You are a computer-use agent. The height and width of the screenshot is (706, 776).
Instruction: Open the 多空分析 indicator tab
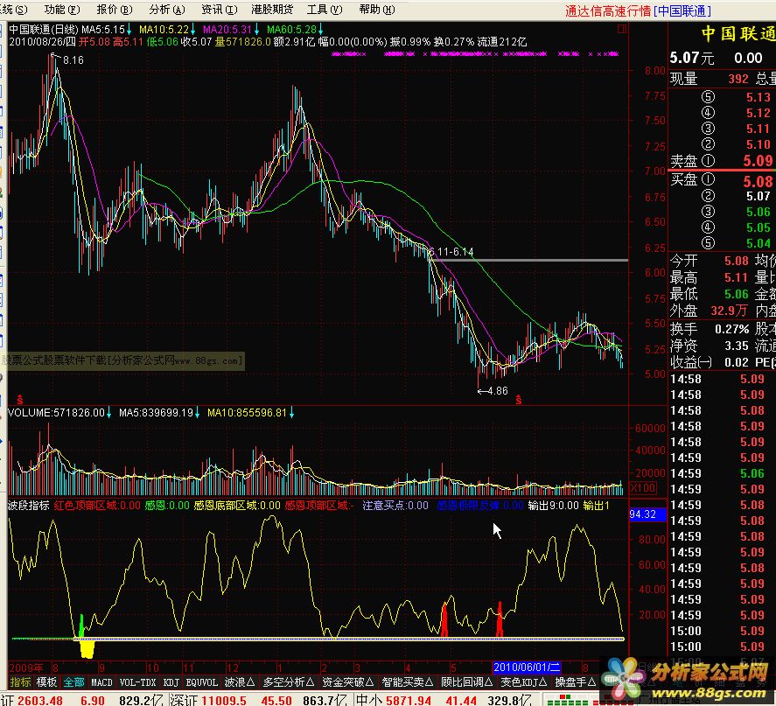289,682
